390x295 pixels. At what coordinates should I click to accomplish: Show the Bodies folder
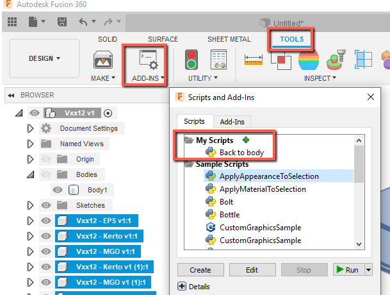tap(46, 174)
